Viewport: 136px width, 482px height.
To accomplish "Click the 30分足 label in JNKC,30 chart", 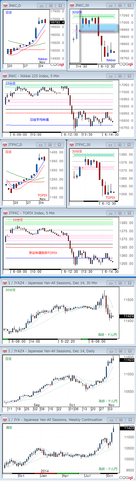I will 77,12.
